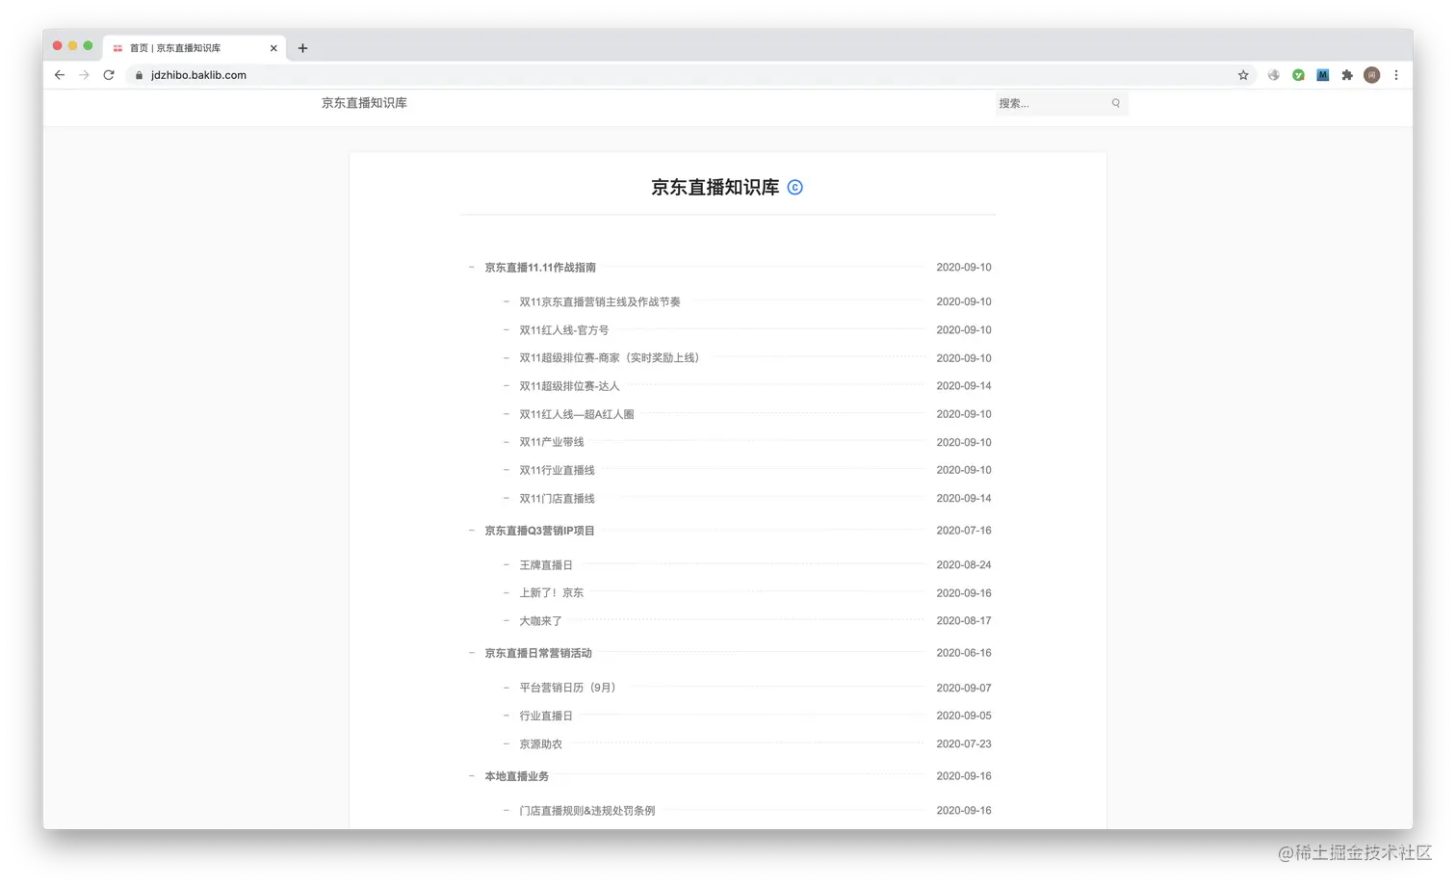Screen dimensions: 1456x886
Task: Open 门店直播规则&违规处罚条例 article
Action: click(x=587, y=811)
